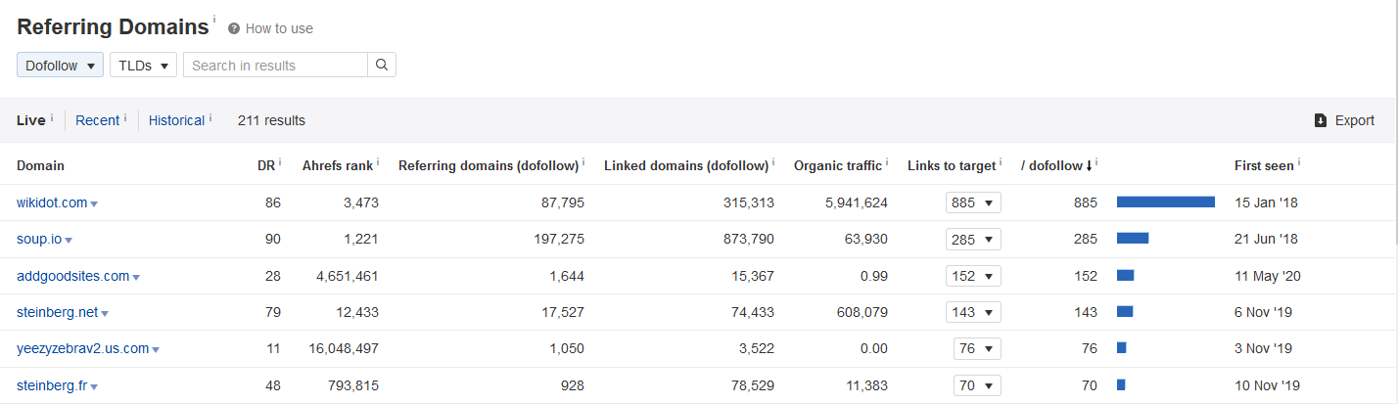Click the Export button label
This screenshot has height=404, width=1398.
point(1355,120)
